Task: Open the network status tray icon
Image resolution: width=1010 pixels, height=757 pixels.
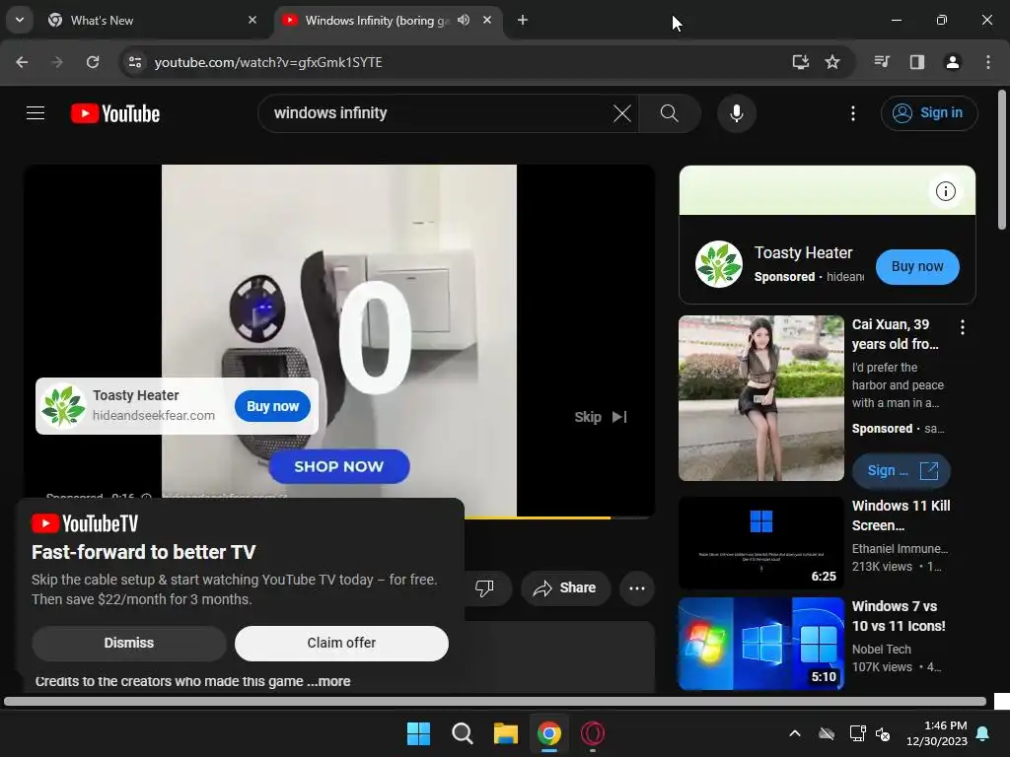Action: tap(857, 733)
